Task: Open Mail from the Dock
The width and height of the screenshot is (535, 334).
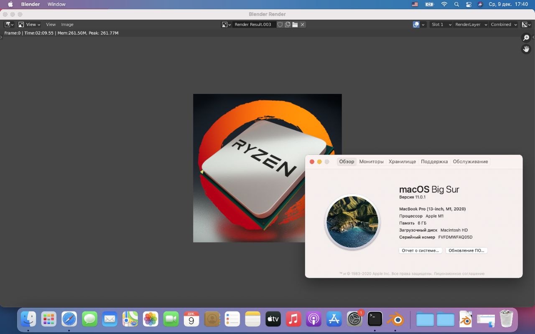Action: 110,319
